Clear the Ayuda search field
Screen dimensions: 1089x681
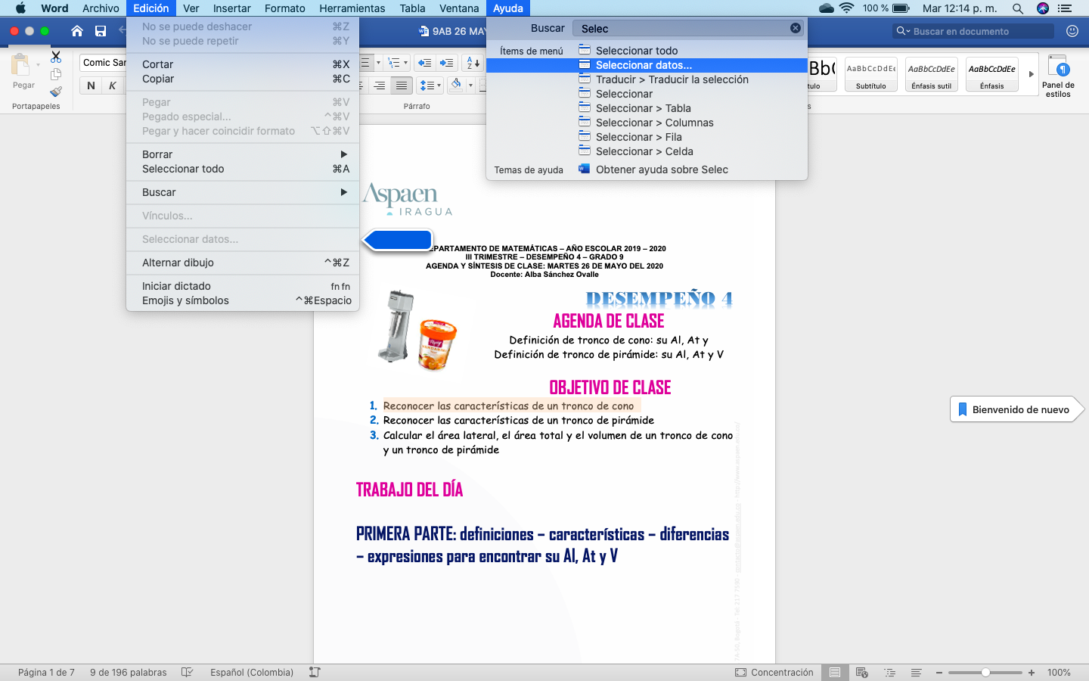pyautogui.click(x=795, y=28)
